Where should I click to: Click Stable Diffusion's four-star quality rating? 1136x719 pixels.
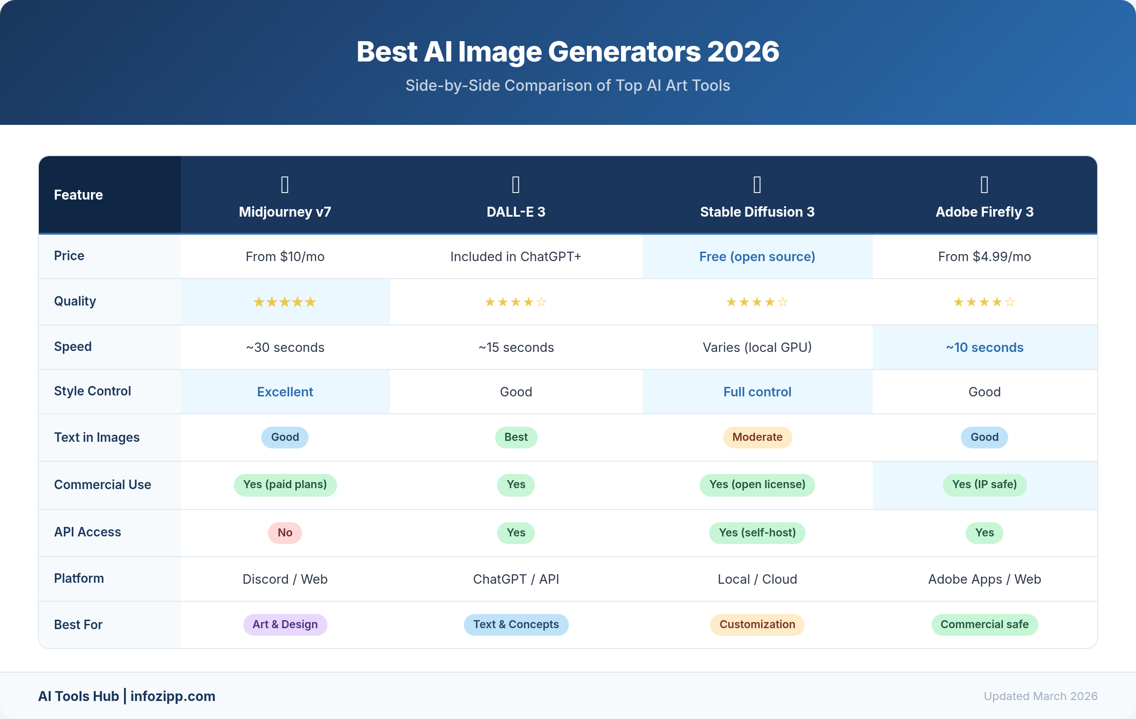coord(757,302)
